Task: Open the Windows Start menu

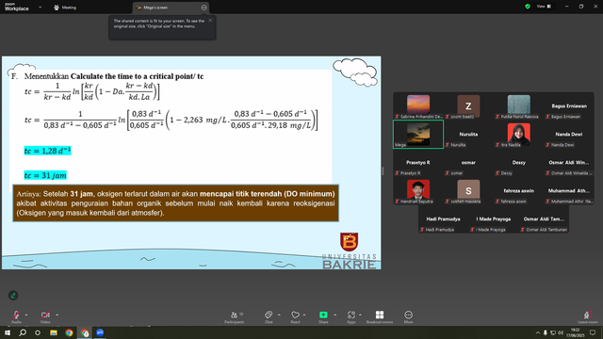Action: click(x=8, y=332)
